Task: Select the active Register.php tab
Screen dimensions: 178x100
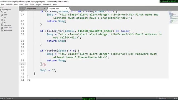Action: [x=54, y=9]
